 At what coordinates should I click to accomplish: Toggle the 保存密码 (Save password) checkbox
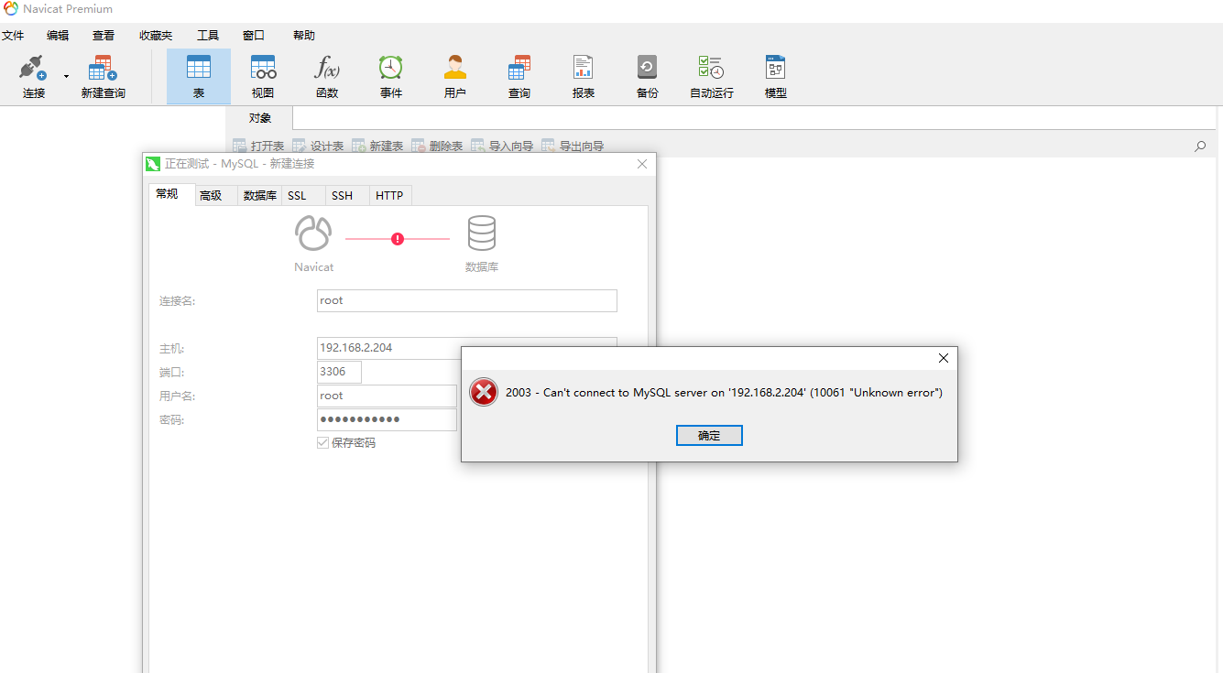(322, 442)
